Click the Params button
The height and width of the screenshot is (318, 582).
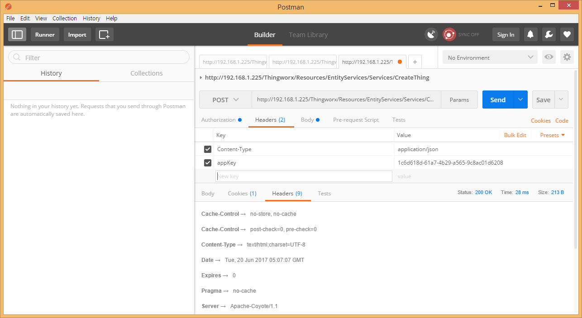click(x=459, y=100)
